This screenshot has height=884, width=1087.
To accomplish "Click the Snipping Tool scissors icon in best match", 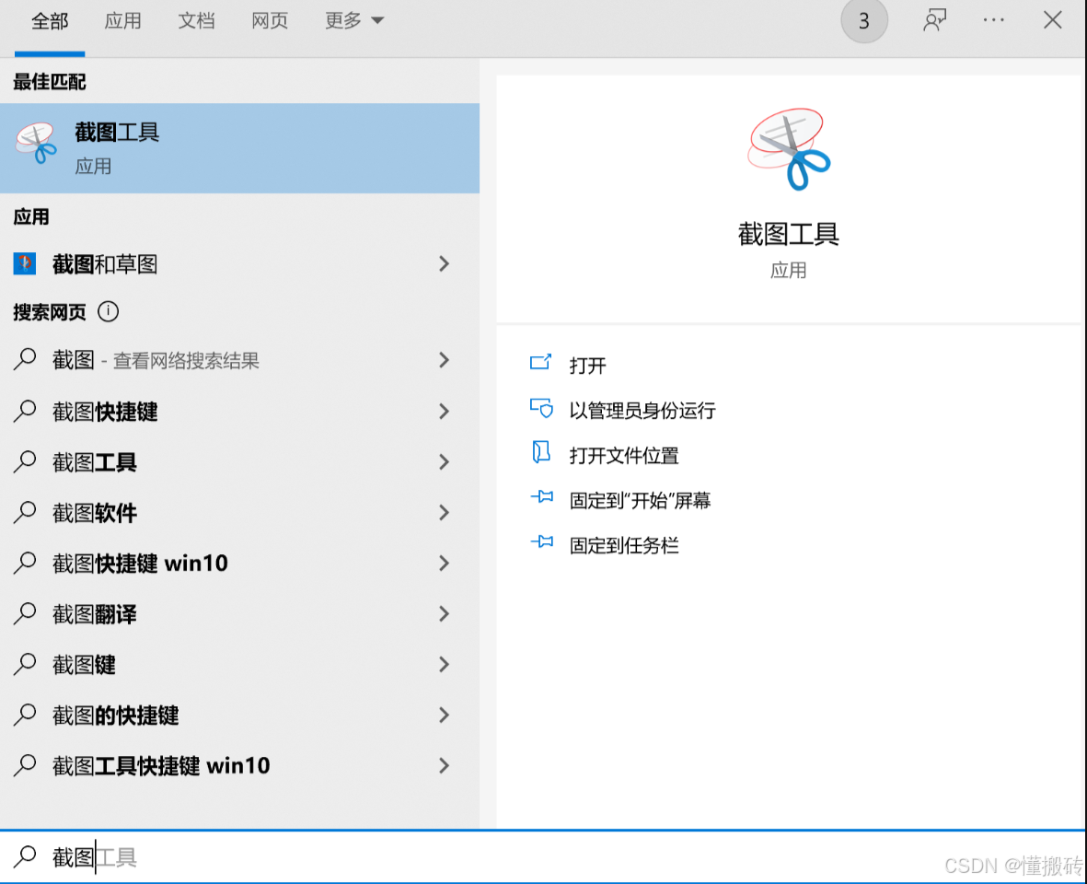I will point(37,143).
